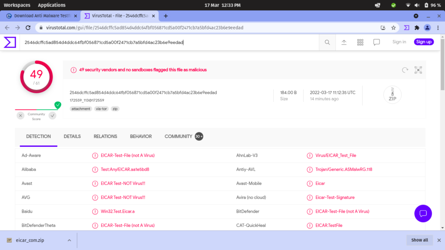The image size is (445, 250).
Task: Vote negative with the community X icon
Action: coord(20,115)
